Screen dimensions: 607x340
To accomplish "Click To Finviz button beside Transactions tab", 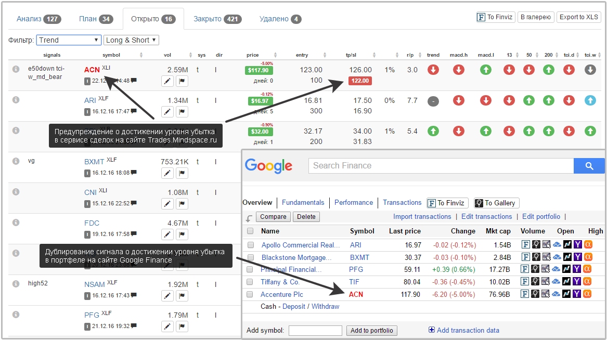I will [x=447, y=203].
